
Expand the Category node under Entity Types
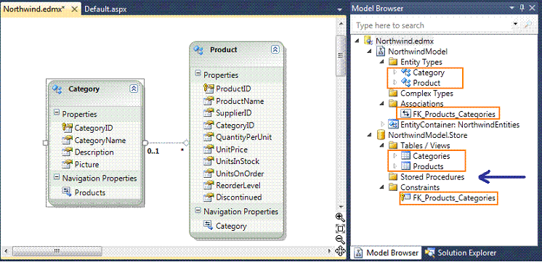tap(395, 73)
